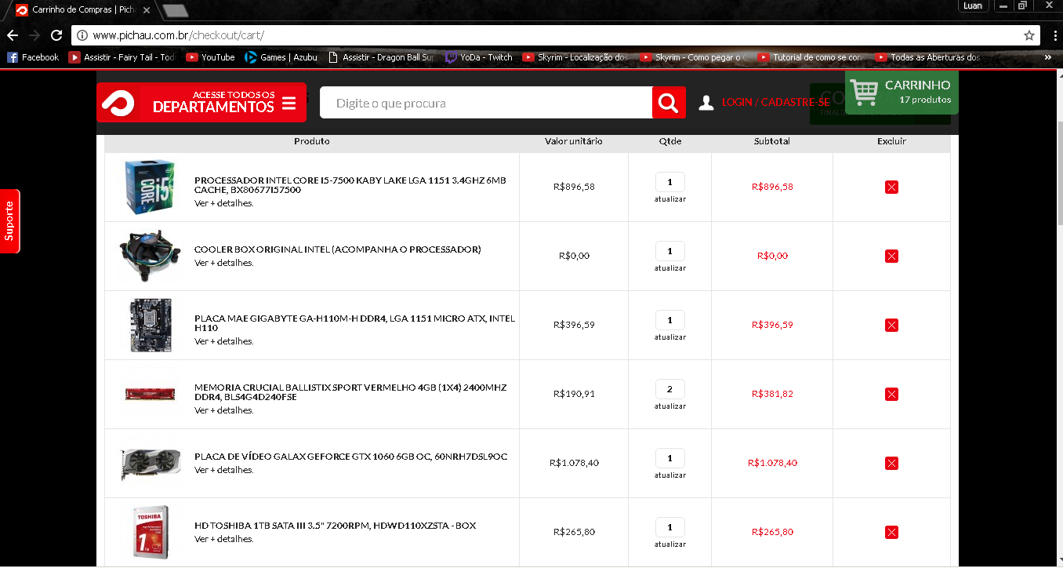This screenshot has width=1063, height=568.
Task: Open Todas as Aberturas bookmark
Action: coord(928,57)
